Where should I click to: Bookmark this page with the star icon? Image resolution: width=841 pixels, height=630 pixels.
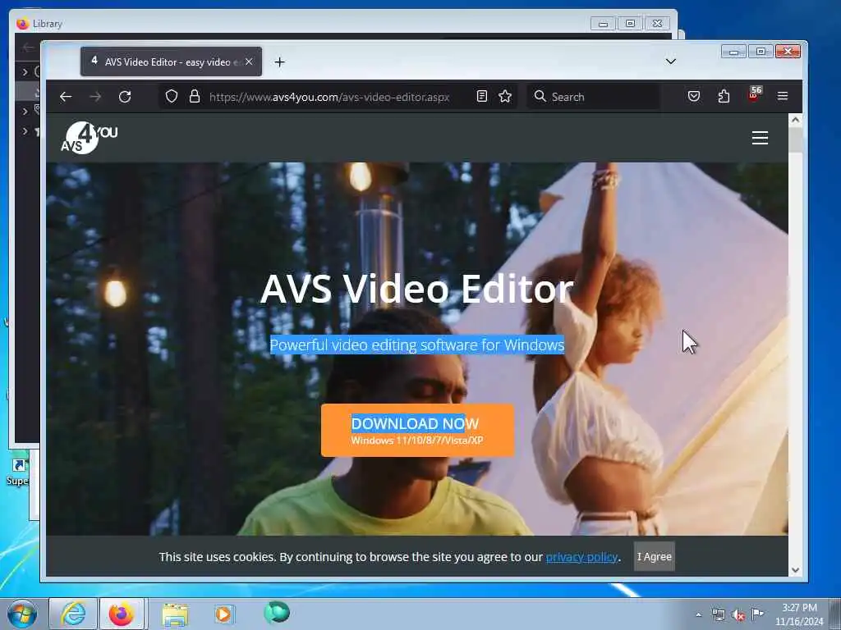(x=505, y=97)
